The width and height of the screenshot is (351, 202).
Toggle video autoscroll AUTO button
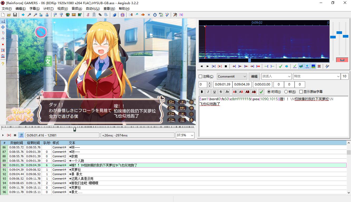(21, 135)
